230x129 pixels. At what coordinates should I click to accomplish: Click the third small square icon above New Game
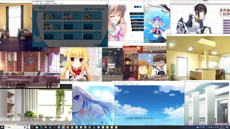141,7
